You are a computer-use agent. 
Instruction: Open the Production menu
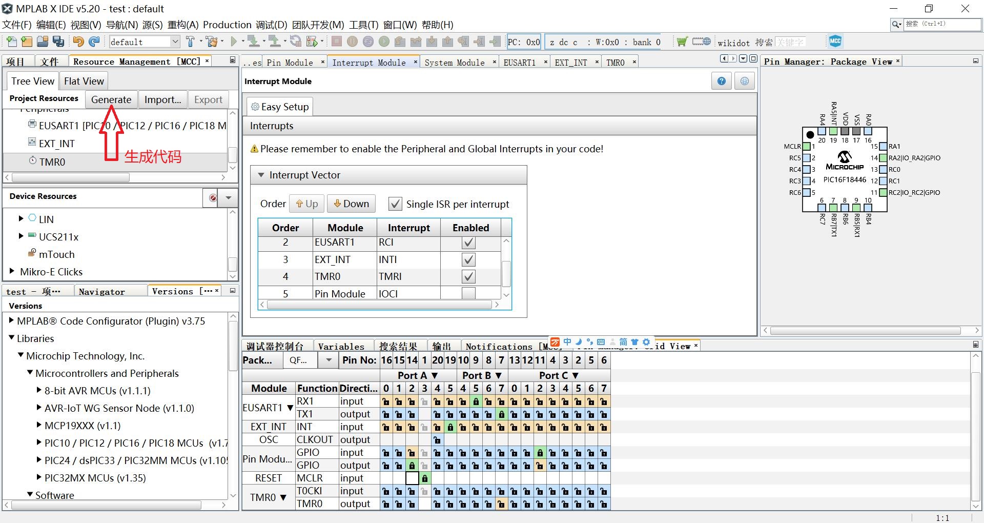pyautogui.click(x=227, y=25)
